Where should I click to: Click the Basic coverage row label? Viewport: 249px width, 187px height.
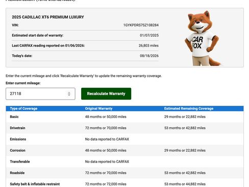(14, 117)
